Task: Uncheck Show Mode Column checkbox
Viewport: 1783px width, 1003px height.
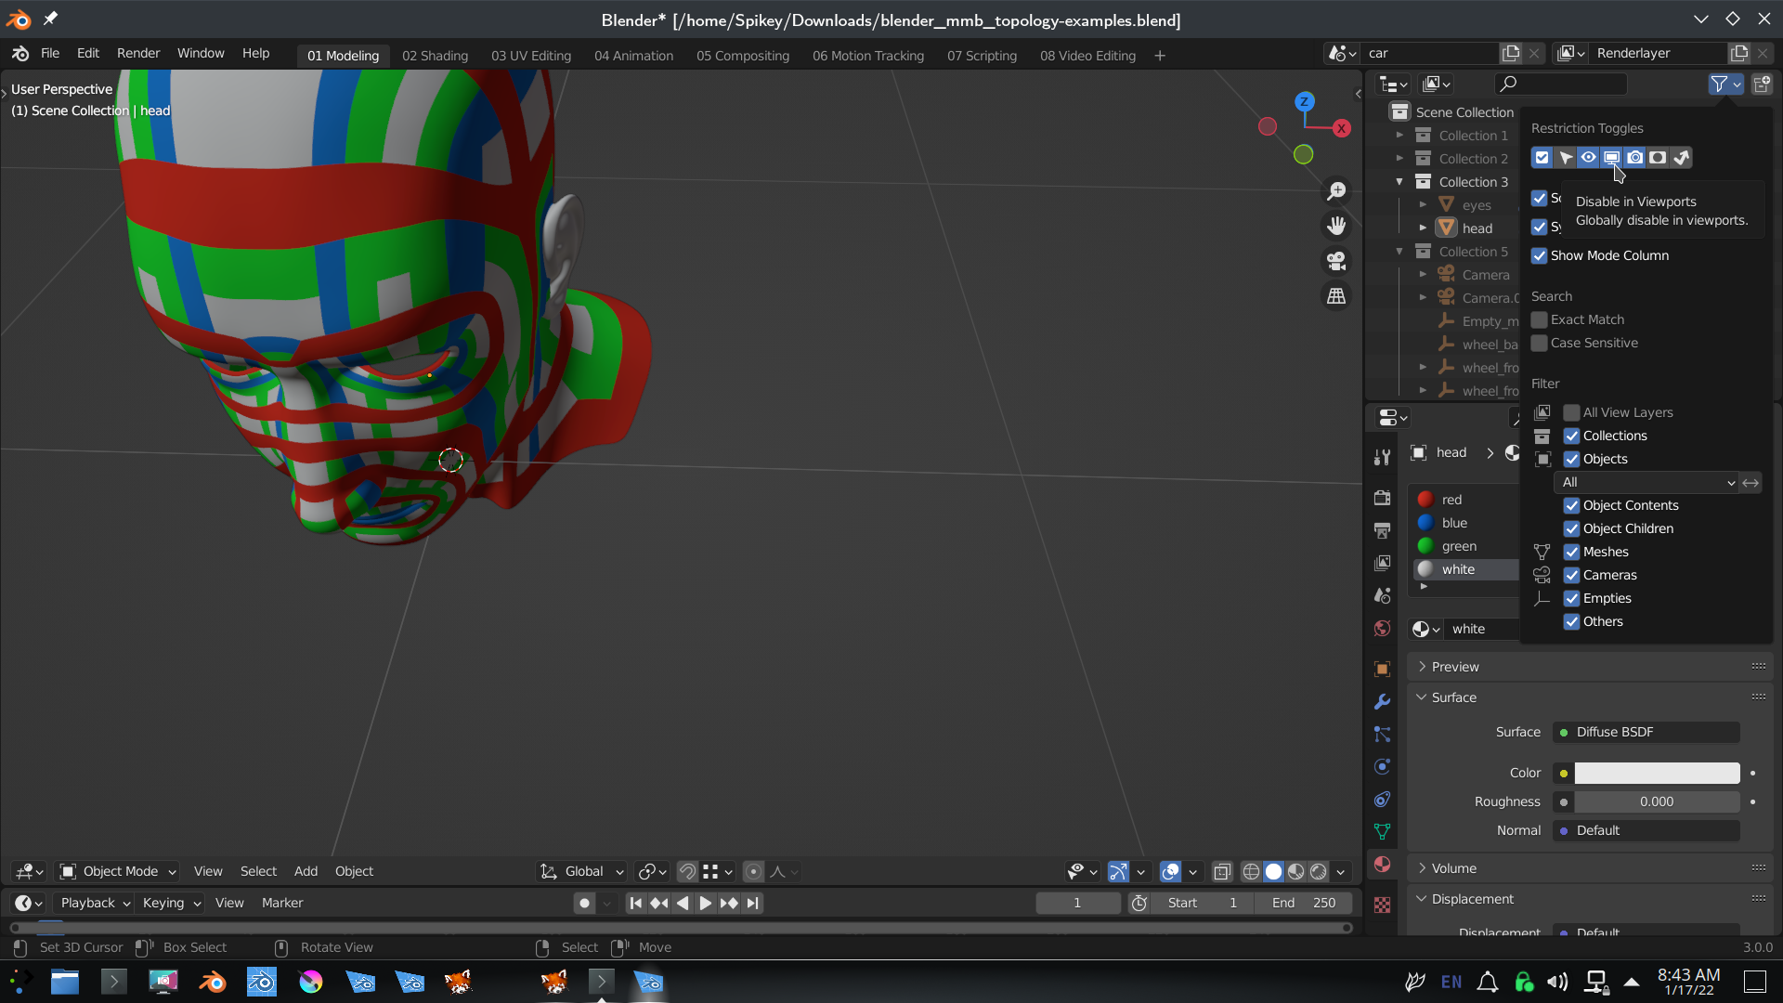Action: click(x=1540, y=255)
